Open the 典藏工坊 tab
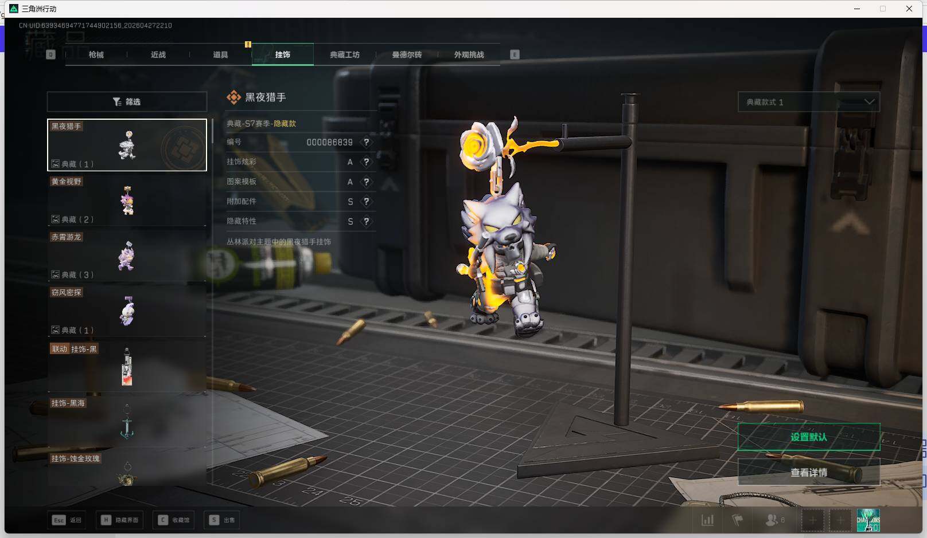Image resolution: width=927 pixels, height=538 pixels. click(345, 55)
